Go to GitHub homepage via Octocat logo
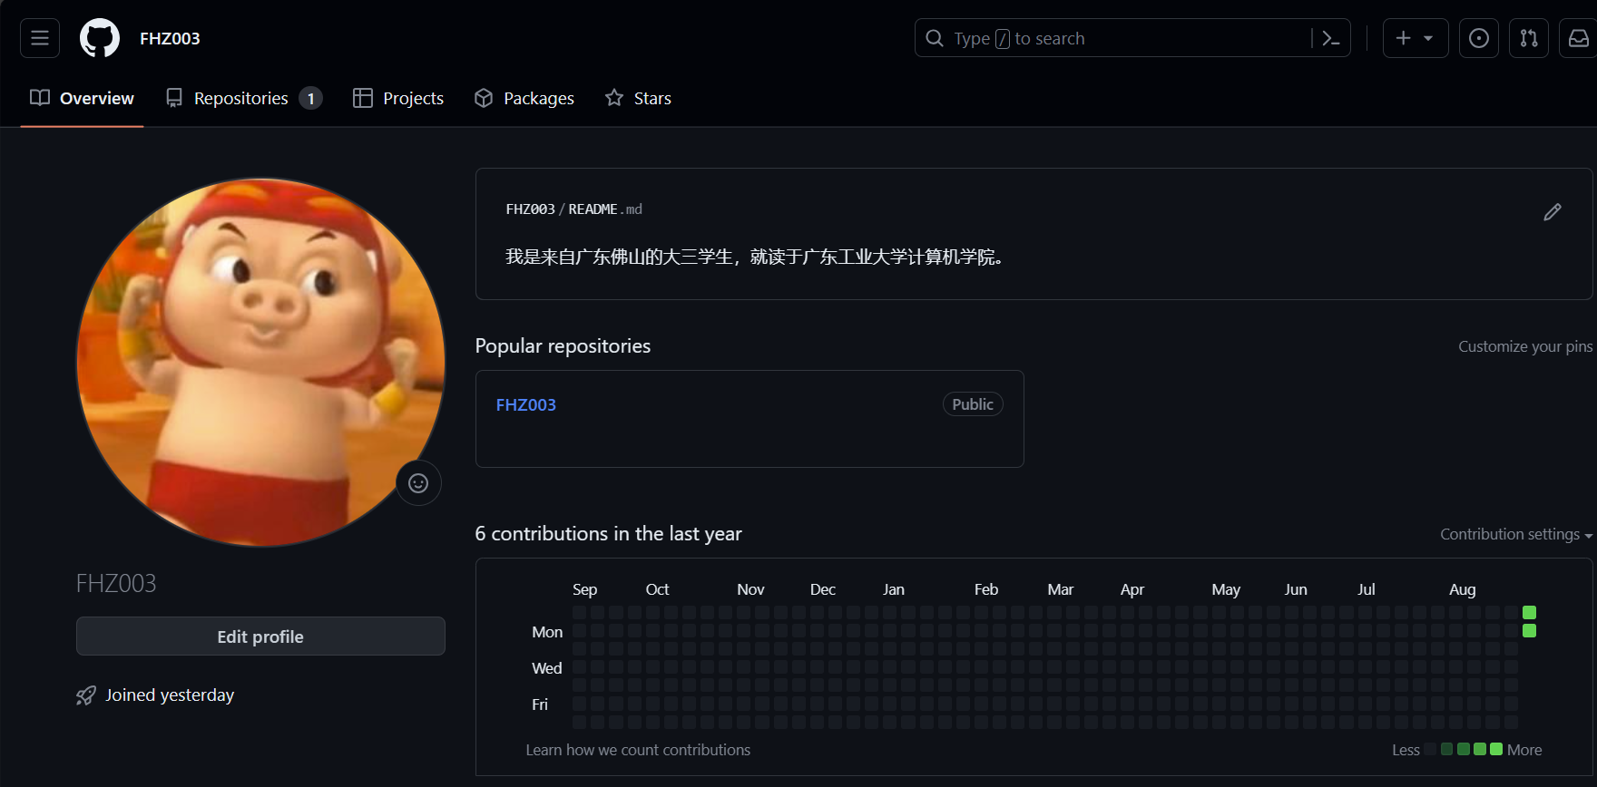Viewport: 1597px width, 787px height. [100, 38]
